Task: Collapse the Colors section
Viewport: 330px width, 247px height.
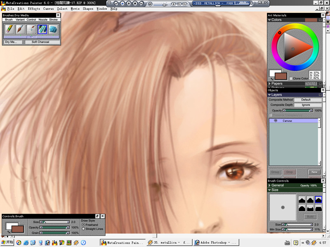Action: click(269, 20)
